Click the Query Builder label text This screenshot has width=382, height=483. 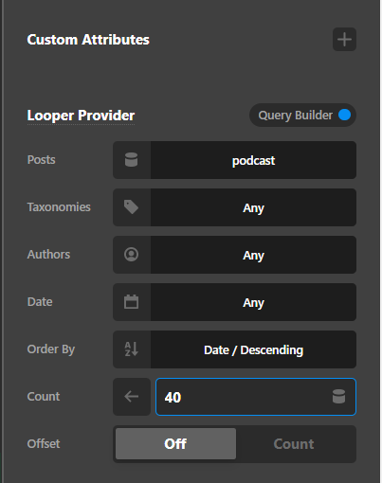[x=296, y=116]
